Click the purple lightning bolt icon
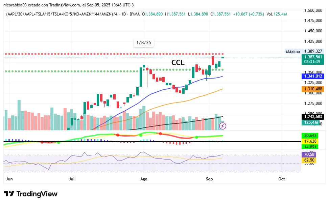The height and width of the screenshot is (204, 329). pos(222,126)
